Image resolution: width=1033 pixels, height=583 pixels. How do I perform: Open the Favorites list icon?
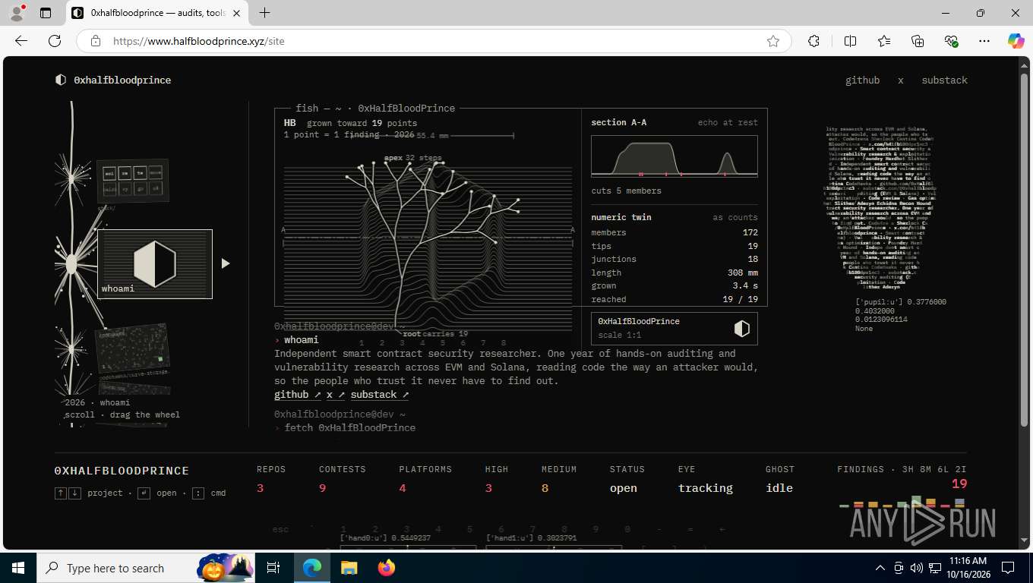pos(884,41)
